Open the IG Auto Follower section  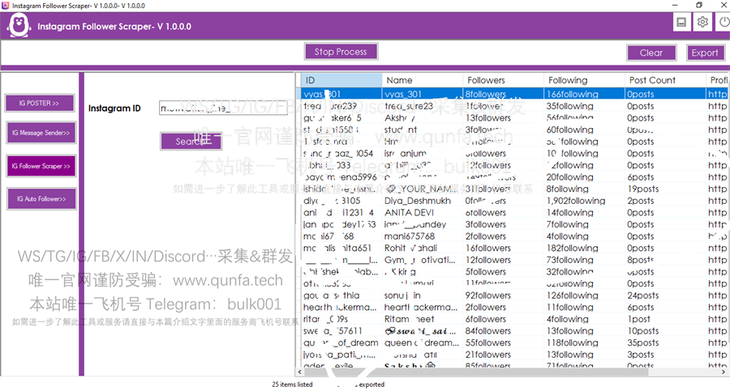pos(41,199)
